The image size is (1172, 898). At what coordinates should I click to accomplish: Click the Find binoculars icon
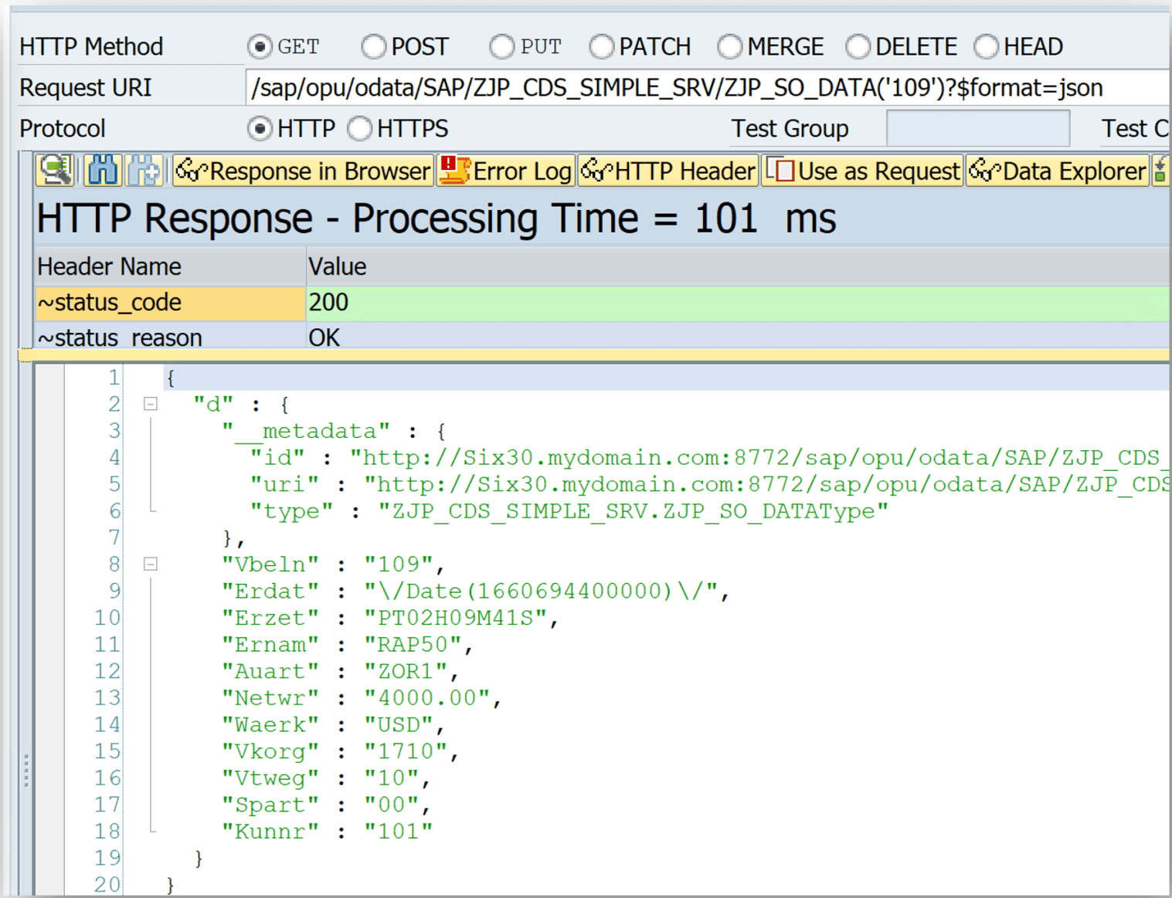[102, 171]
